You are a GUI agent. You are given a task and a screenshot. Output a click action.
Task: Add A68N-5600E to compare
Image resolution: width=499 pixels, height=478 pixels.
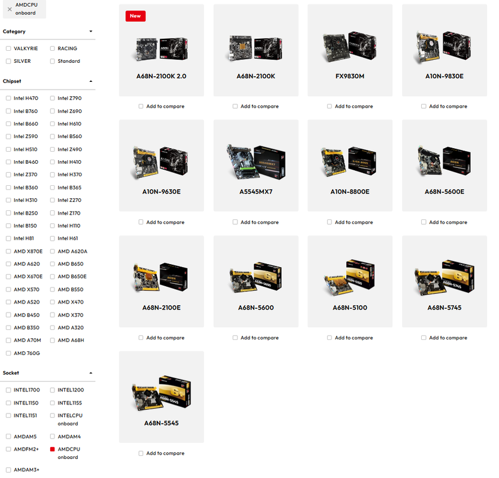424,222
